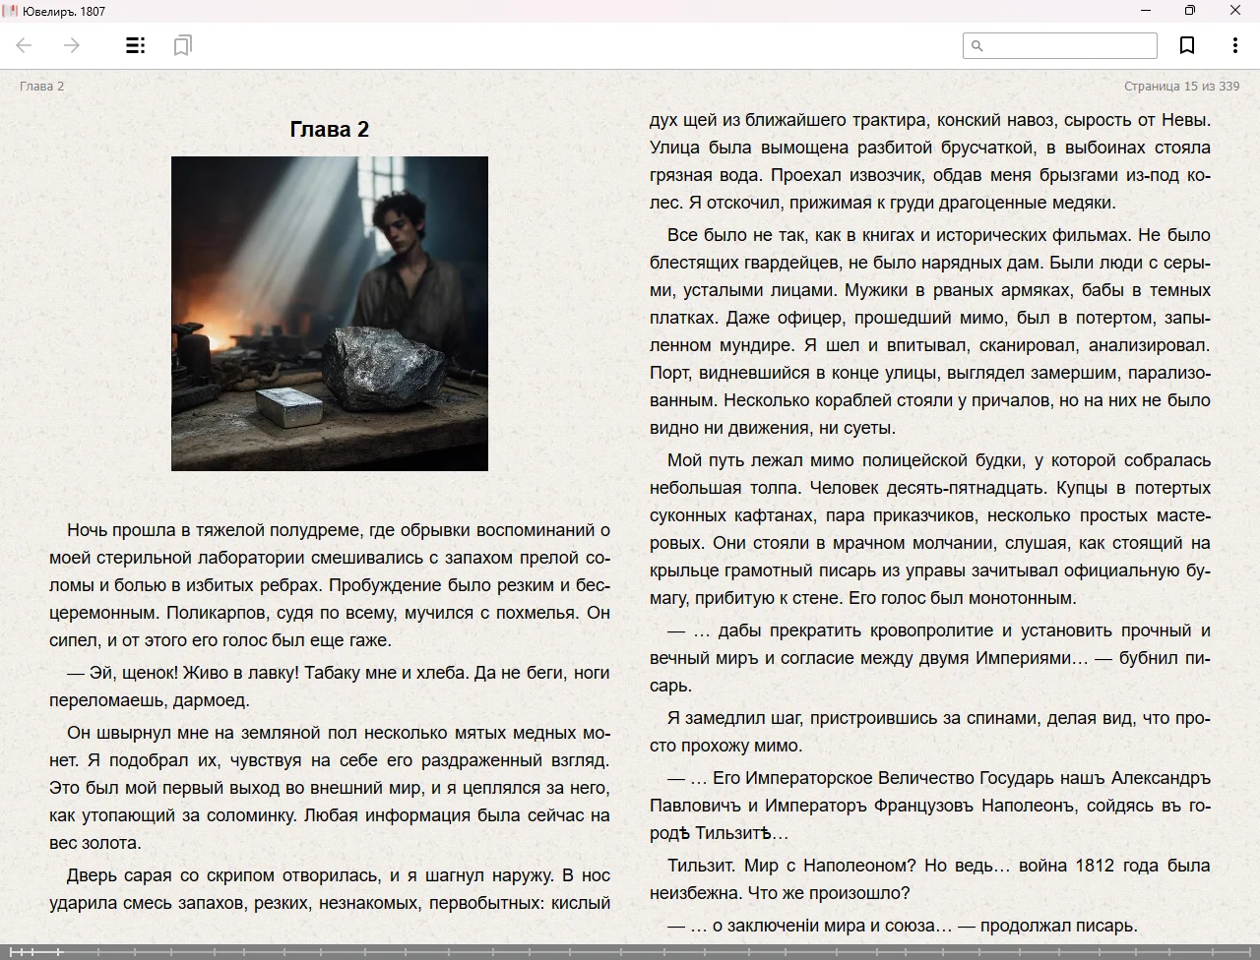Click the magnifier icon in search box
Viewport: 1260px width, 960px height.
[x=976, y=45]
